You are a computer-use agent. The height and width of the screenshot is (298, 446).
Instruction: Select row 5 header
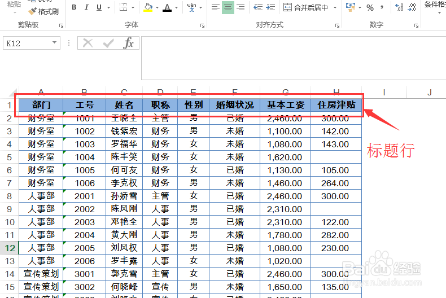point(10,157)
